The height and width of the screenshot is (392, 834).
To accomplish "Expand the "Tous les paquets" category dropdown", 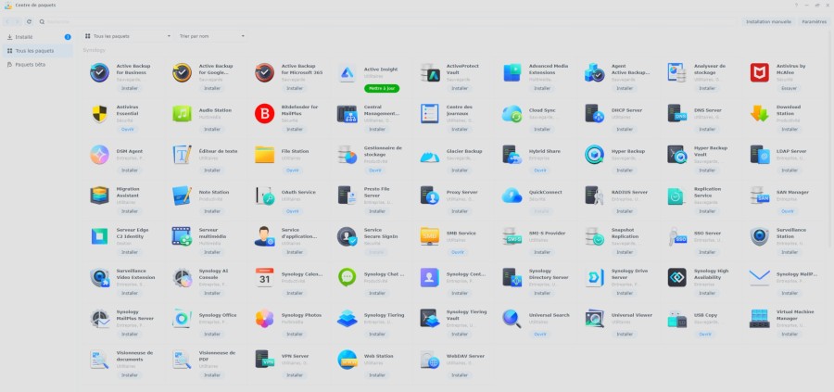I will pos(128,36).
